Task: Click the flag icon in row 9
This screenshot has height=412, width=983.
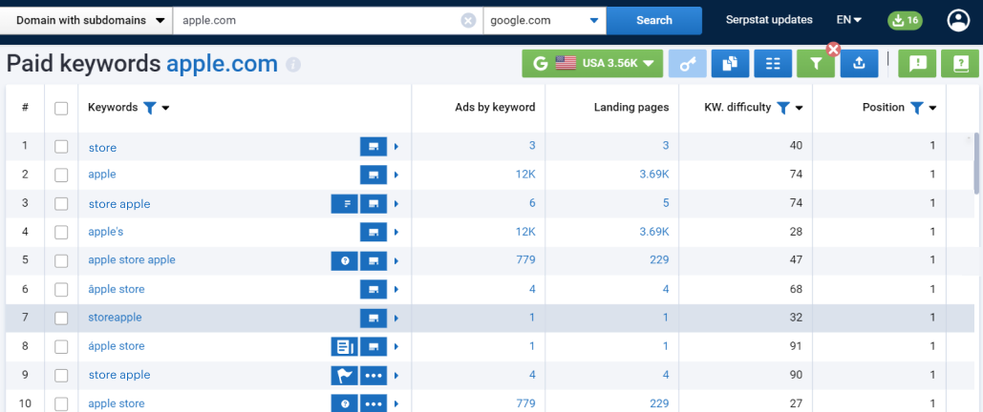Action: click(344, 375)
